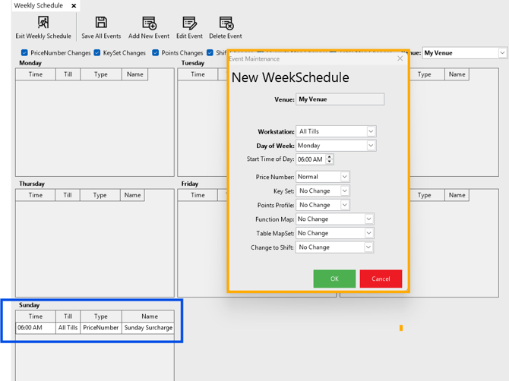Increase Start Time of Day with up arrow

[x=330, y=157]
